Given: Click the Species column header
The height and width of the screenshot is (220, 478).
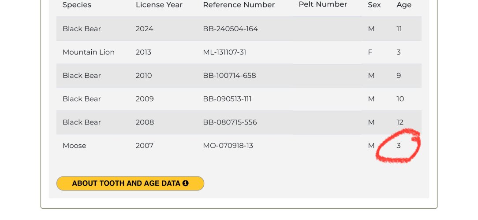Looking at the screenshot, I should coord(77,5).
